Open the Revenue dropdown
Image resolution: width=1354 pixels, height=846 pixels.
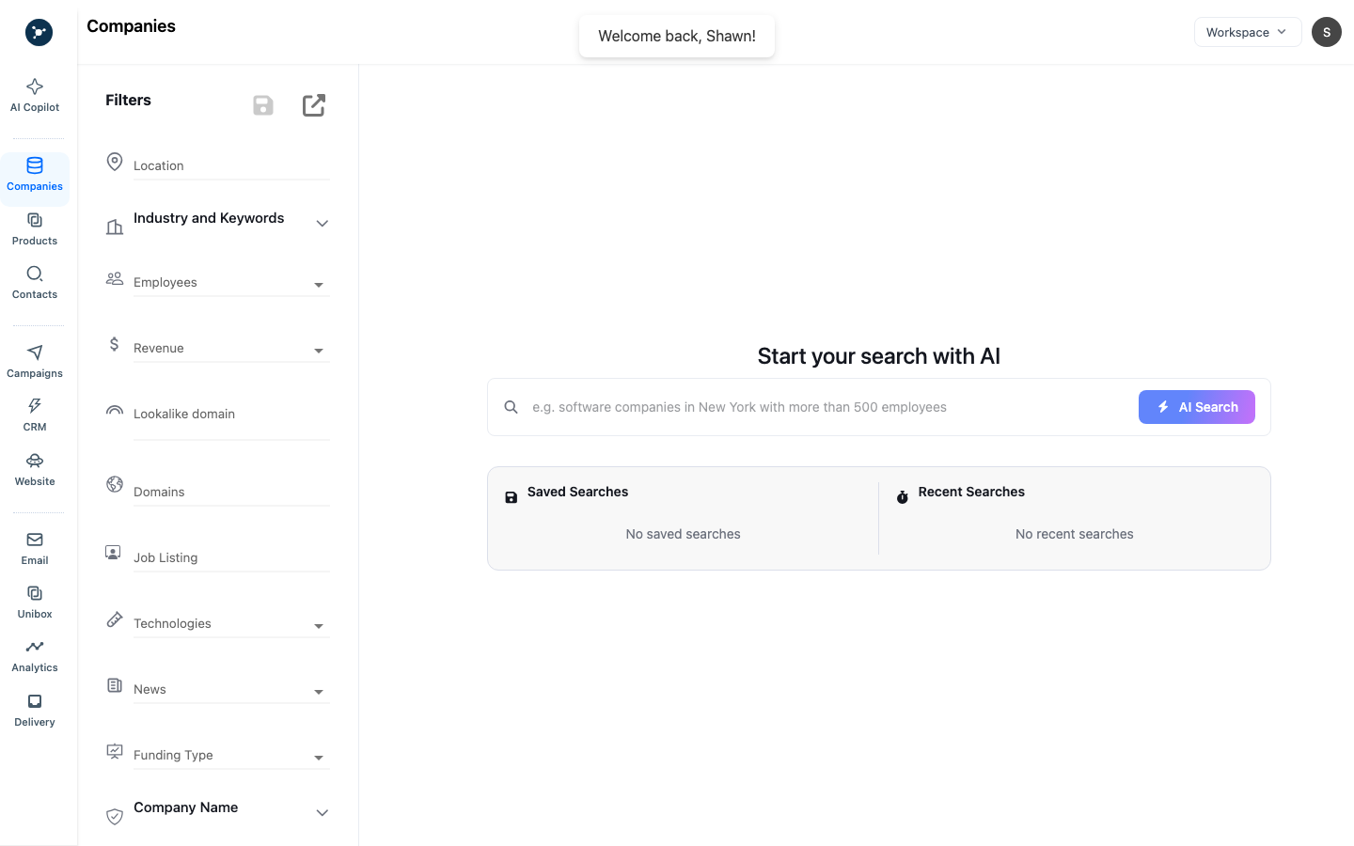(x=319, y=351)
